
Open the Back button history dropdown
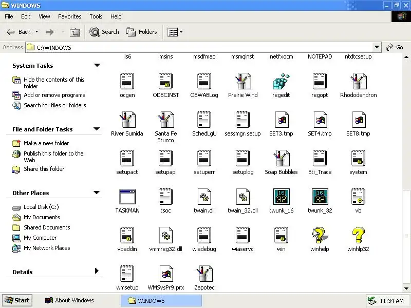[x=36, y=32]
